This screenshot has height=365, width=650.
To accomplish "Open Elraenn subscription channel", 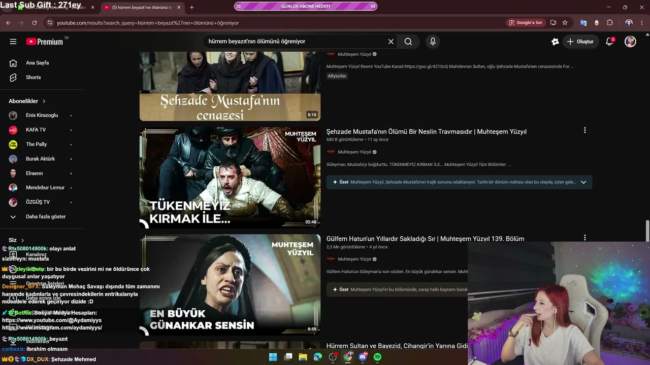I will click(x=42, y=173).
